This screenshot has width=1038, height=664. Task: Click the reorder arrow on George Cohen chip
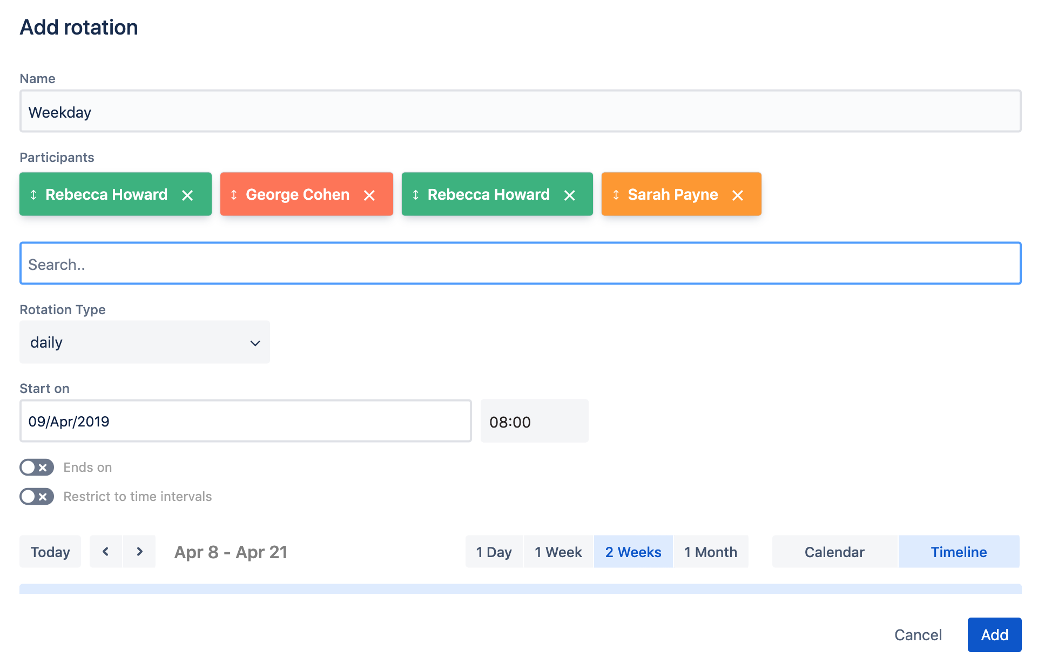[x=234, y=195]
